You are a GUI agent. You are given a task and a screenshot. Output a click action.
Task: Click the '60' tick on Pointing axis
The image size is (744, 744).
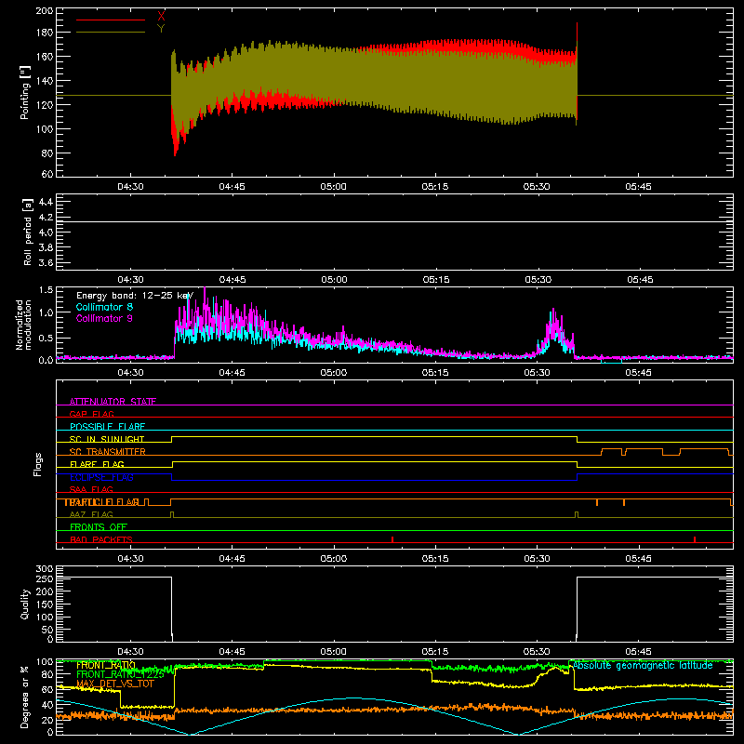pyautogui.click(x=47, y=174)
